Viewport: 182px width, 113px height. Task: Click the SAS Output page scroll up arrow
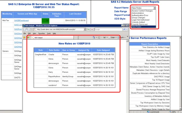pyautogui.click(x=127, y=41)
